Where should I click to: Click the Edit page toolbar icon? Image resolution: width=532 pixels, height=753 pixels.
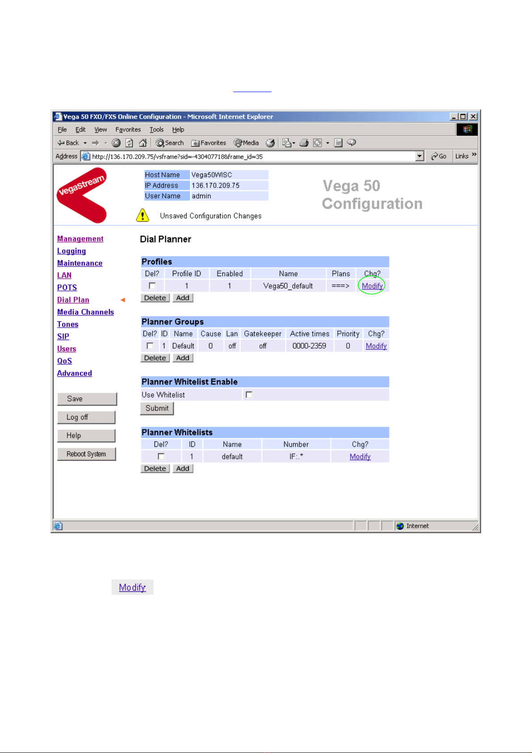click(318, 143)
